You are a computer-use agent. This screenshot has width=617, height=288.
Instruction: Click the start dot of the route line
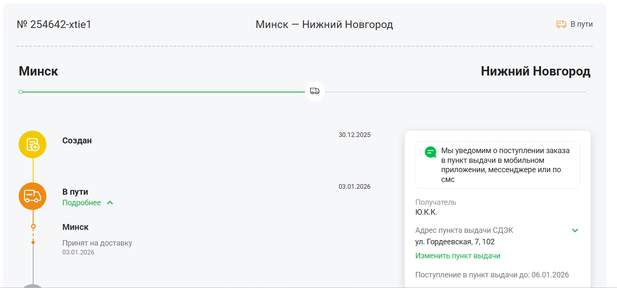tap(20, 92)
